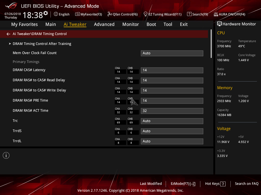Open TrrdS Auto field
Viewport: 261px width, 195px height.
tap(172, 131)
